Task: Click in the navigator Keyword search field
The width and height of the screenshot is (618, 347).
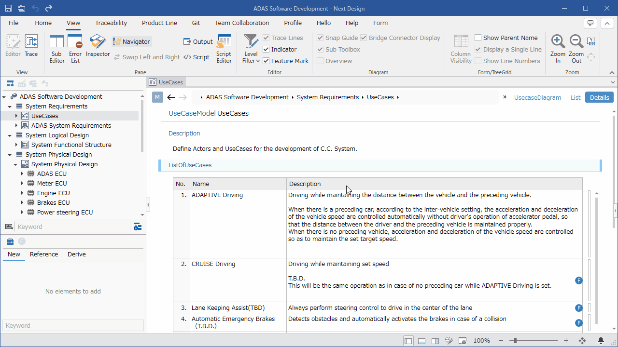Action: pos(72,227)
